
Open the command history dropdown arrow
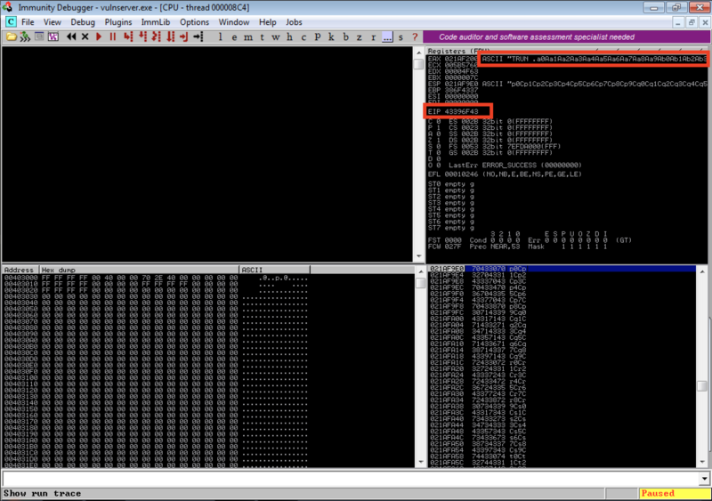(x=704, y=478)
